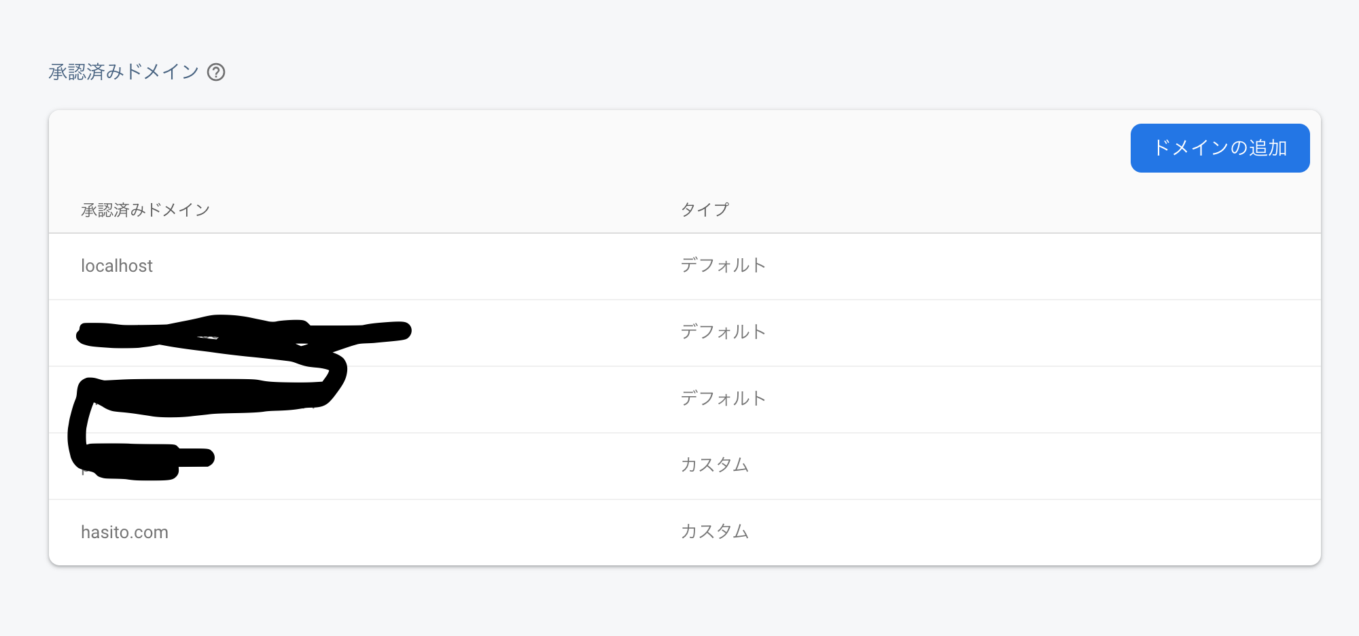The image size is (1359, 636).
Task: Click the localhost domain text
Action: click(117, 266)
